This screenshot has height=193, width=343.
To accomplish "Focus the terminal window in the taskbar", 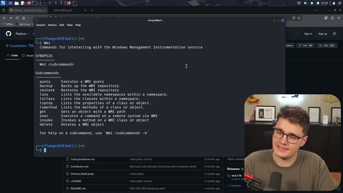I will (75, 3).
